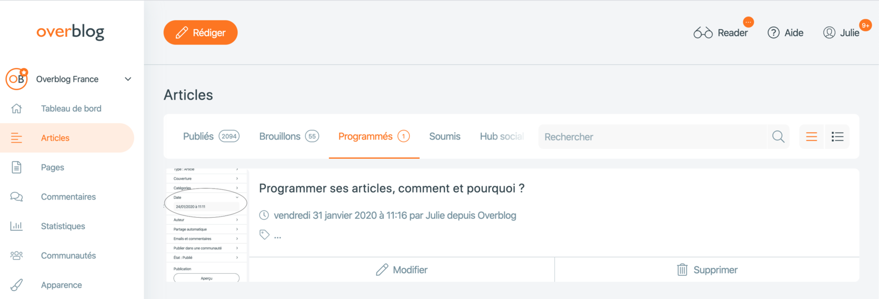Open Statistiques via the bar chart icon
The image size is (879, 299).
(16, 226)
